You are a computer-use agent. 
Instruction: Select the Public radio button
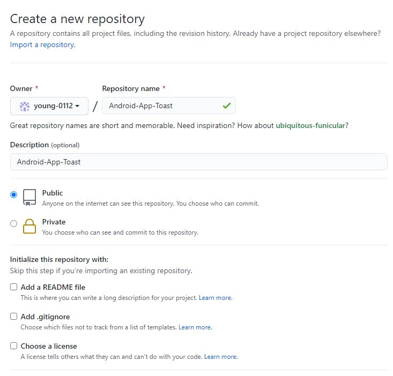pyautogui.click(x=14, y=194)
